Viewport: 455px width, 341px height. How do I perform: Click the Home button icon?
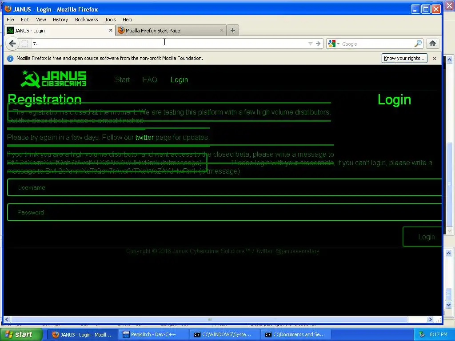[x=433, y=44]
